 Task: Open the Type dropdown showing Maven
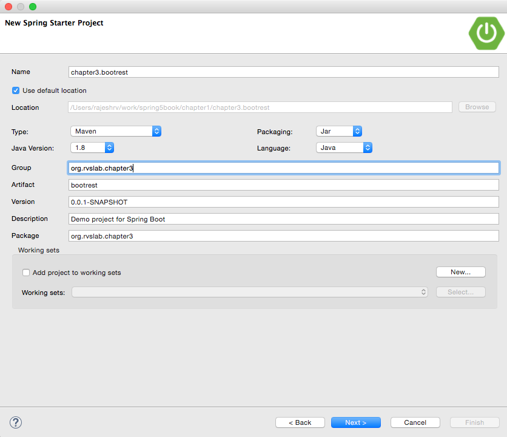point(116,131)
